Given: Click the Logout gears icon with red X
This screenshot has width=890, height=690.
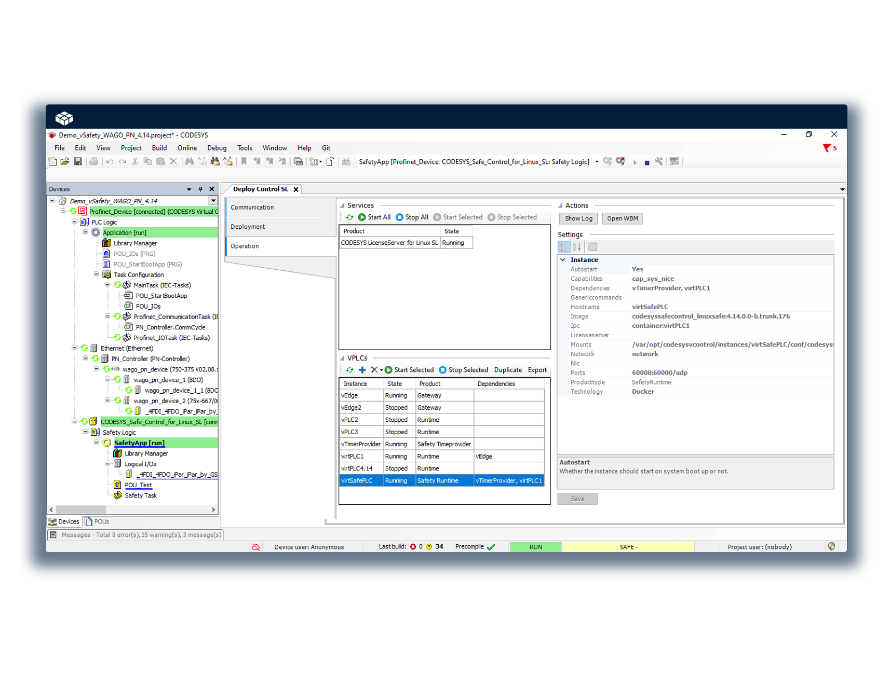Looking at the screenshot, I should coord(621,161).
